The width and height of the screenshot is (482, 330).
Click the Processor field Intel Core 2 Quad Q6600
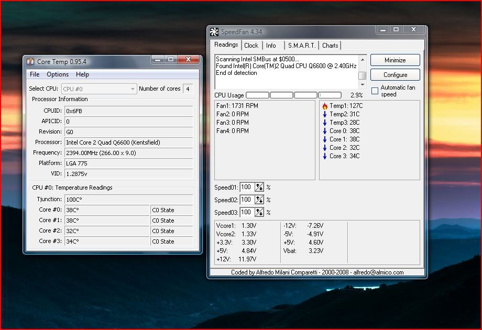point(128,142)
